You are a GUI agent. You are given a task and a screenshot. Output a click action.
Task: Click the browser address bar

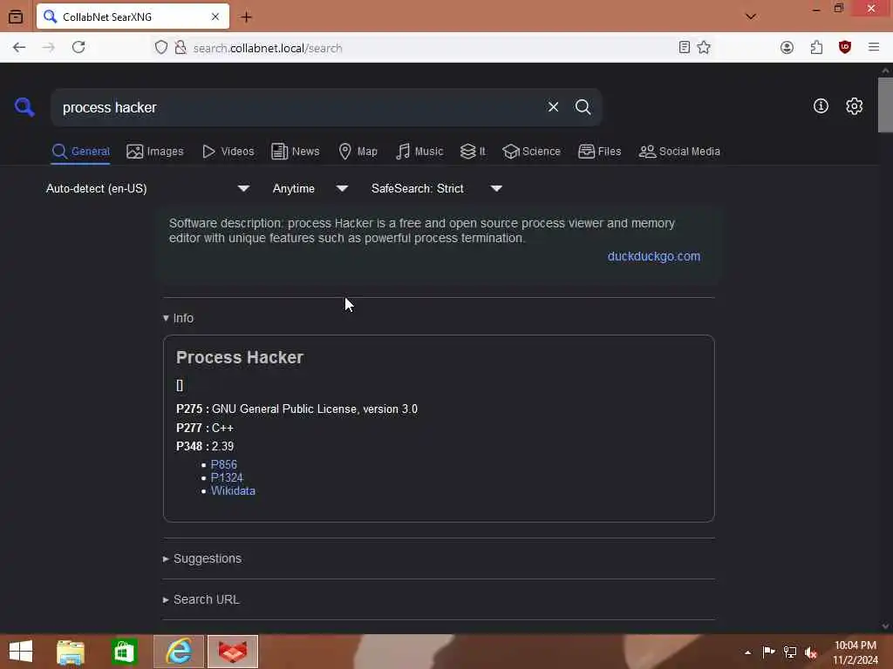421,48
